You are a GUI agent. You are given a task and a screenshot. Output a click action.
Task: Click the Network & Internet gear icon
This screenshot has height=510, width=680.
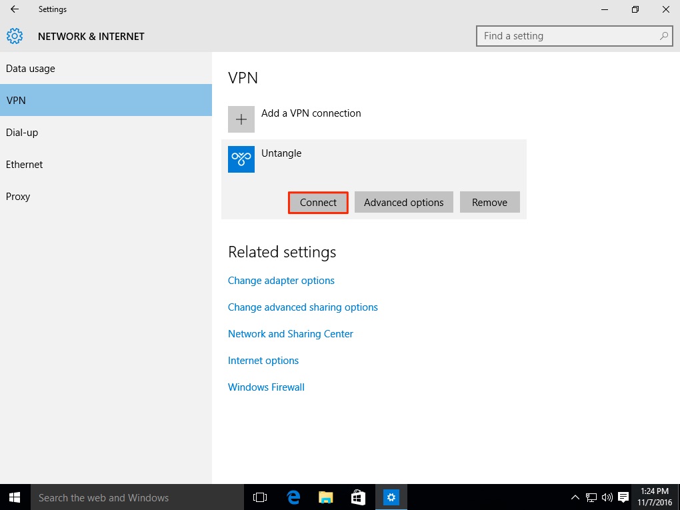coord(15,36)
